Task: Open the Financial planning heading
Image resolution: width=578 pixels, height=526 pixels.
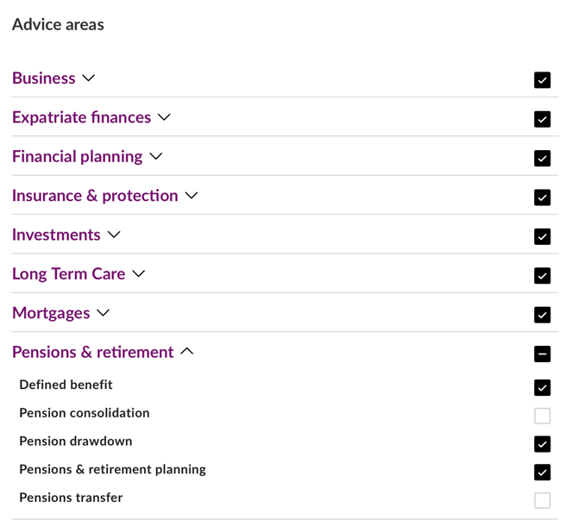Action: [77, 156]
